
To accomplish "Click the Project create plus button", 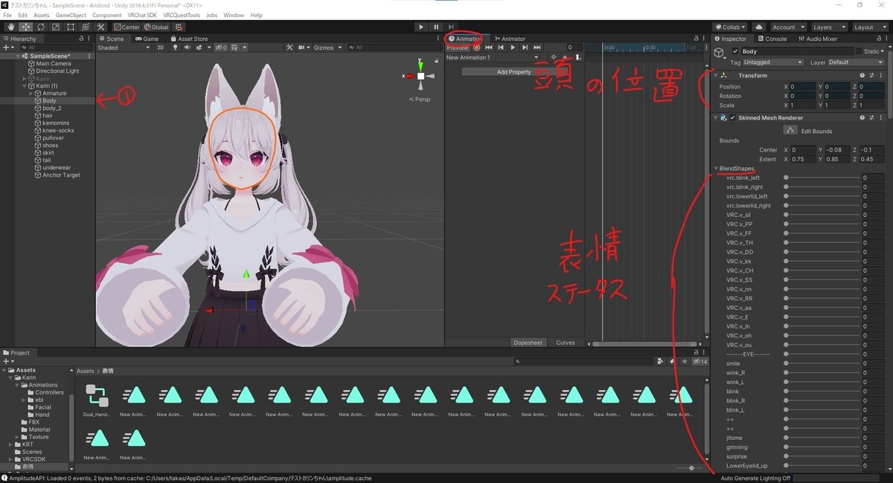I will pyautogui.click(x=7, y=361).
